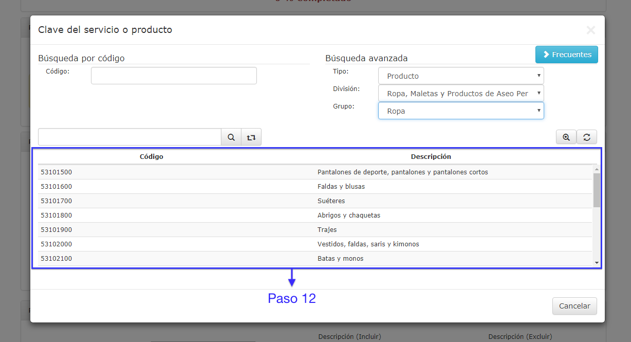Pick the Abrigos y chaquetas row
631x342 pixels.
tap(315, 215)
